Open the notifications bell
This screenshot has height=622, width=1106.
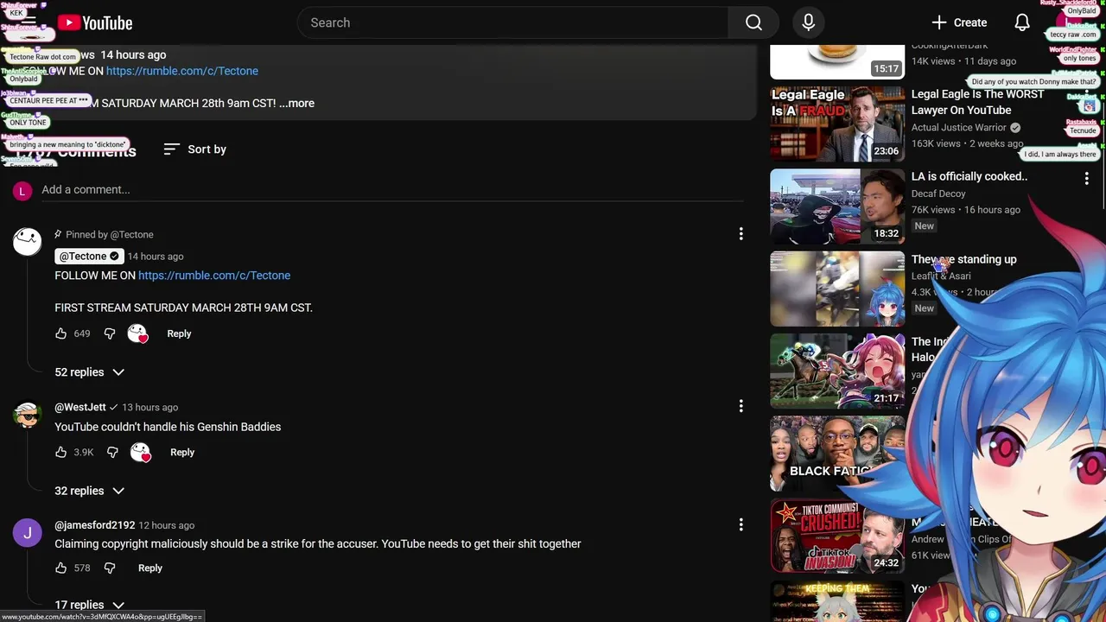(x=1022, y=22)
